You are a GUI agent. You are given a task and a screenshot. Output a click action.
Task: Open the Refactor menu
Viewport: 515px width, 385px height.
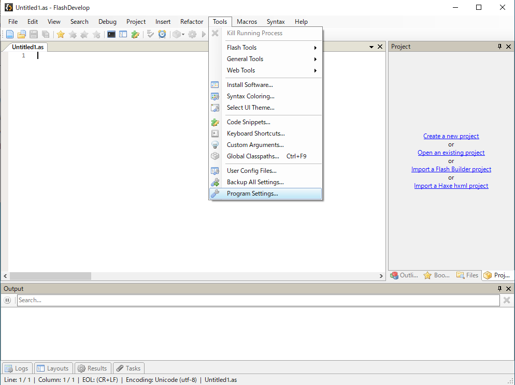tap(192, 22)
